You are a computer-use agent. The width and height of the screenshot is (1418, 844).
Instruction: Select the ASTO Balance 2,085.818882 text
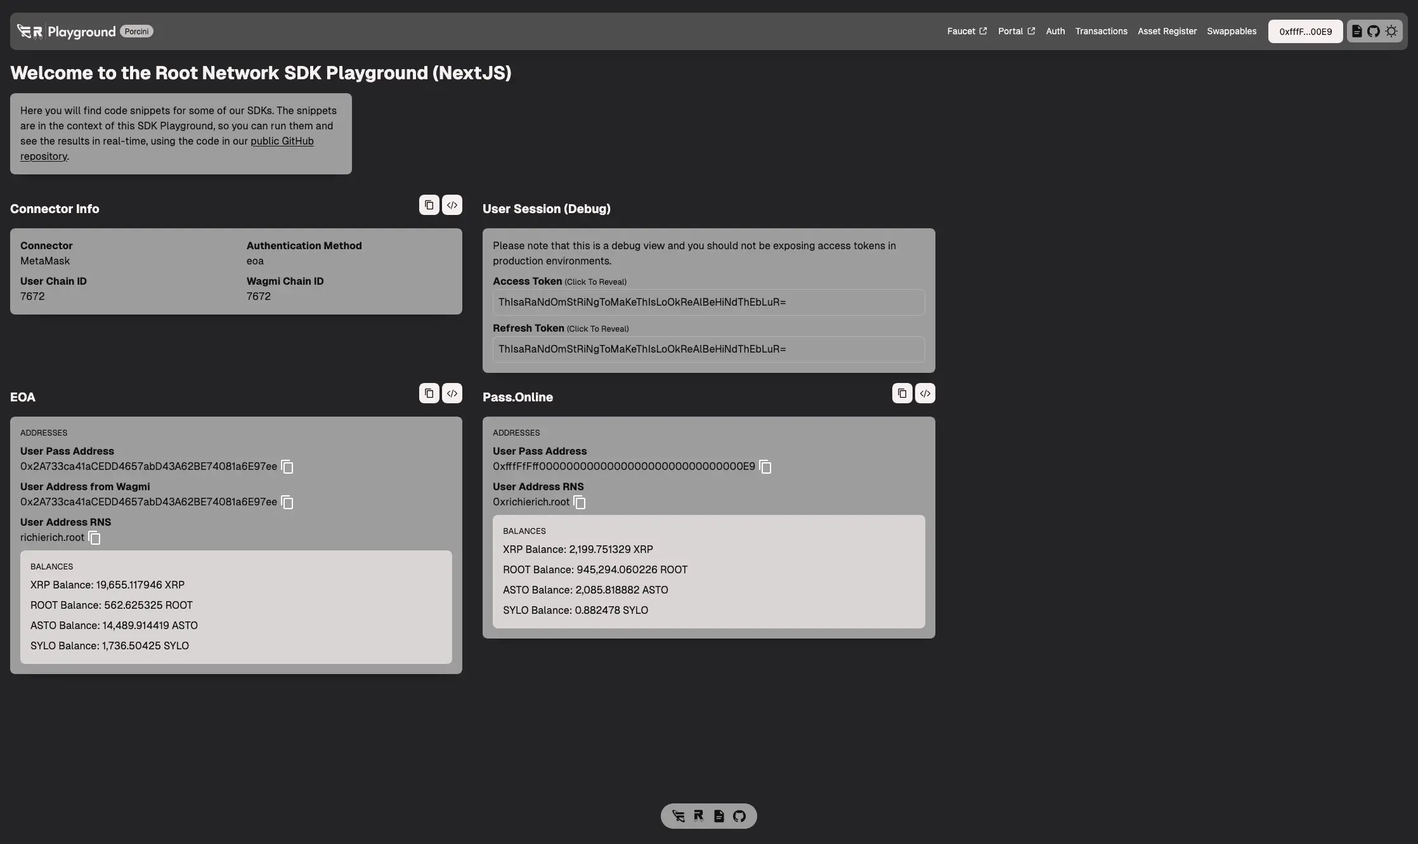point(585,590)
